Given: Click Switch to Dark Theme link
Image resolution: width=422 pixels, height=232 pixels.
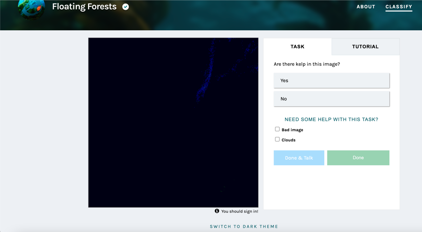Looking at the screenshot, I should (x=244, y=226).
